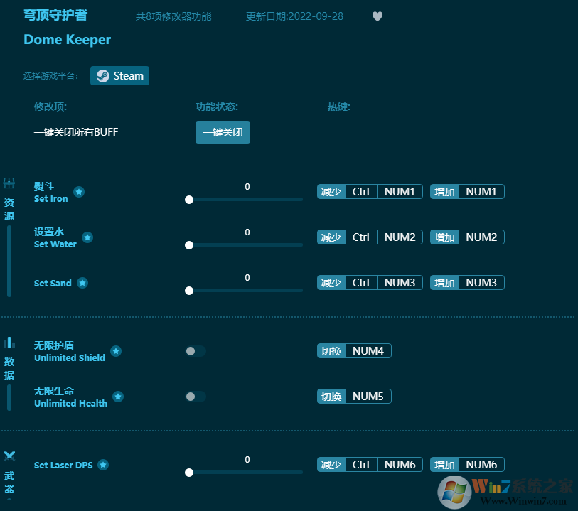Click the Steam logo on the platform button
578x511 pixels.
point(103,75)
